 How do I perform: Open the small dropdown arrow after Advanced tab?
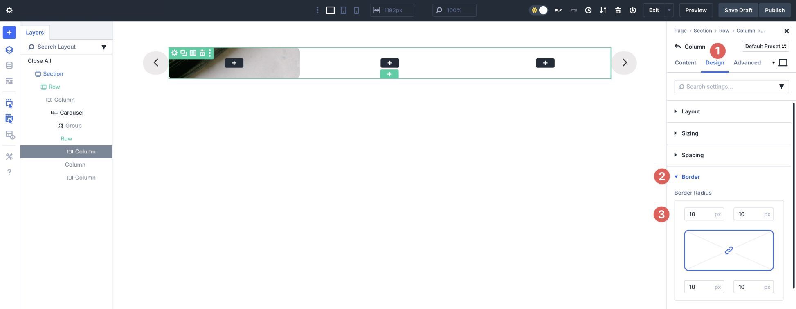click(774, 63)
